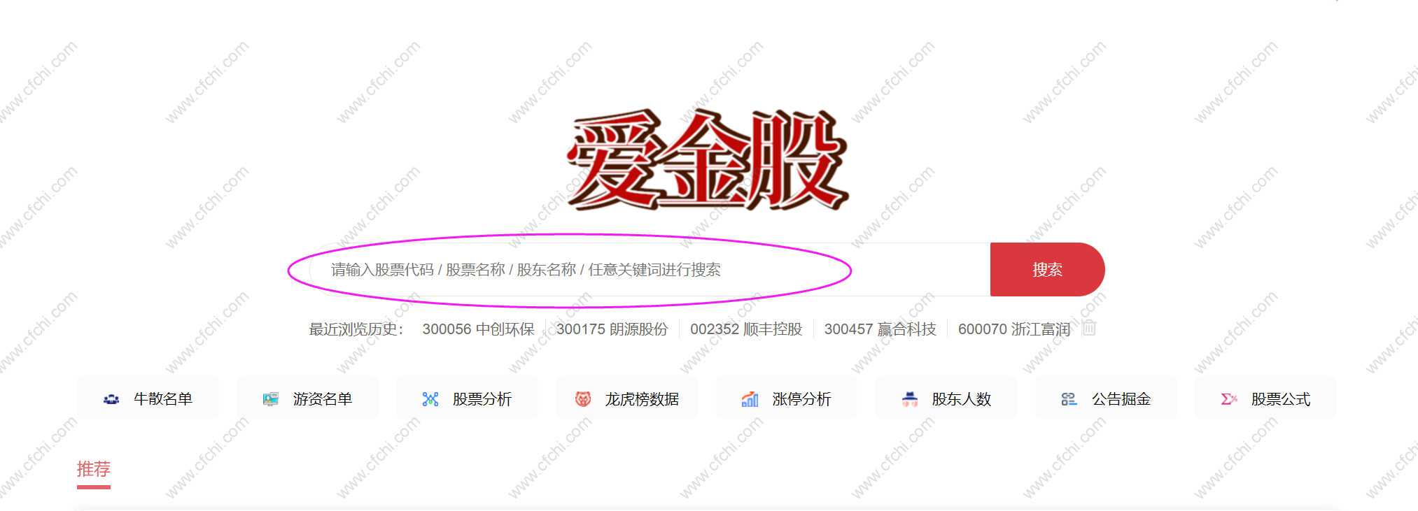Click the 涨停分析 bar chart icon
The image size is (1418, 511).
coord(750,399)
